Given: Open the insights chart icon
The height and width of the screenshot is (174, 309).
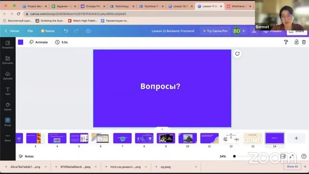Looking at the screenshot, I should point(254,31).
